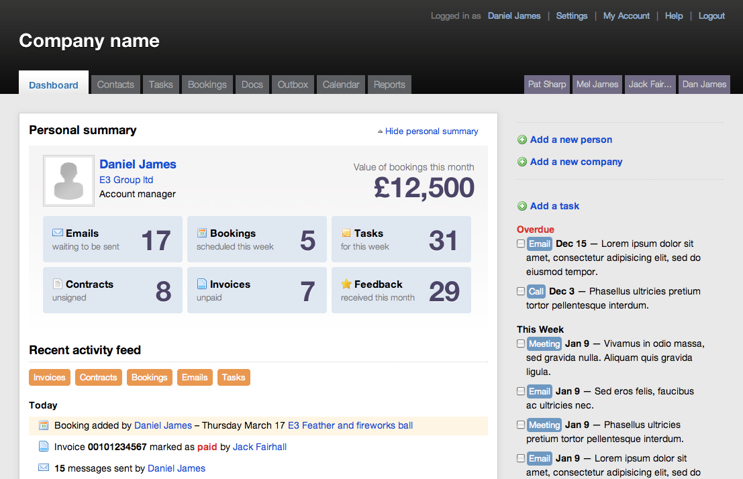Screen dimensions: 743x479
Task: Open the Jack Fair... contact tab
Action: pos(650,85)
